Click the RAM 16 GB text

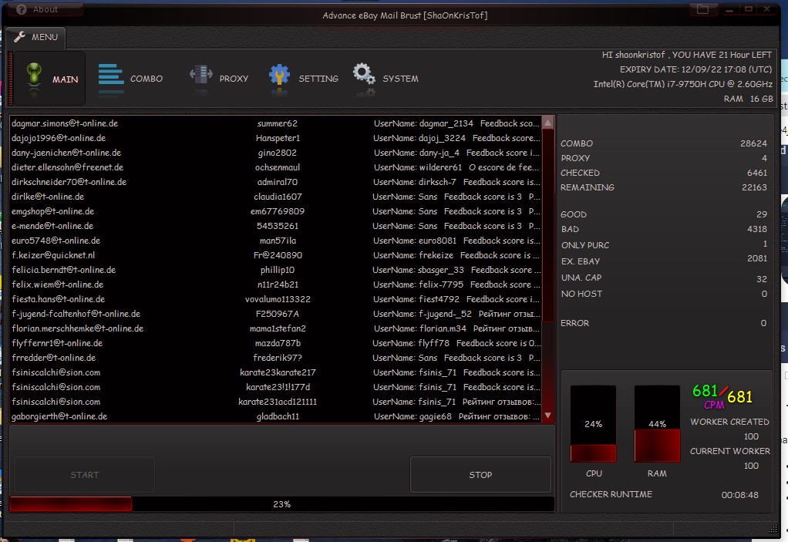pos(748,99)
